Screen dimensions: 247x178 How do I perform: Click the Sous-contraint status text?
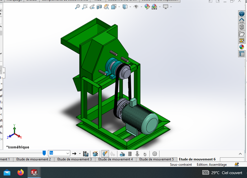[181, 164]
